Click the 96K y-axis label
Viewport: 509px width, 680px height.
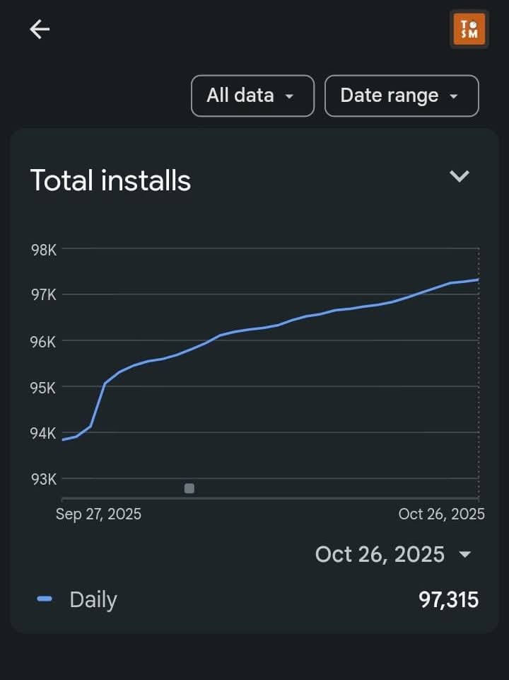click(x=44, y=342)
